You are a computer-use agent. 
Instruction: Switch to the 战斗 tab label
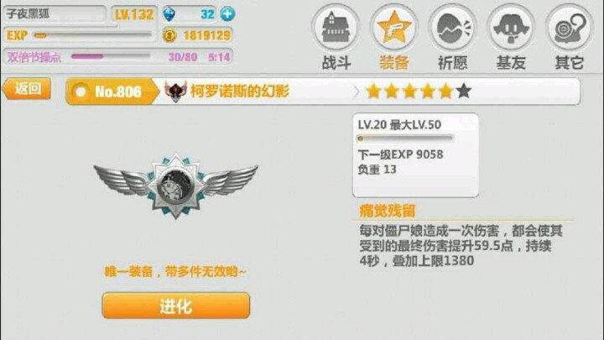(x=336, y=62)
